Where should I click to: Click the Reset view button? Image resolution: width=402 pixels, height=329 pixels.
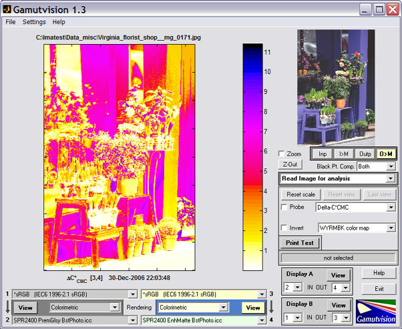pos(341,194)
